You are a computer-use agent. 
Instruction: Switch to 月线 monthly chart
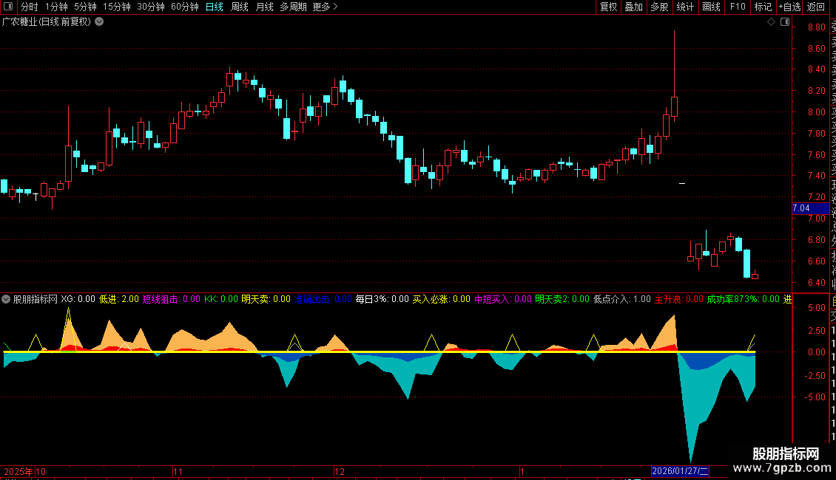[264, 7]
